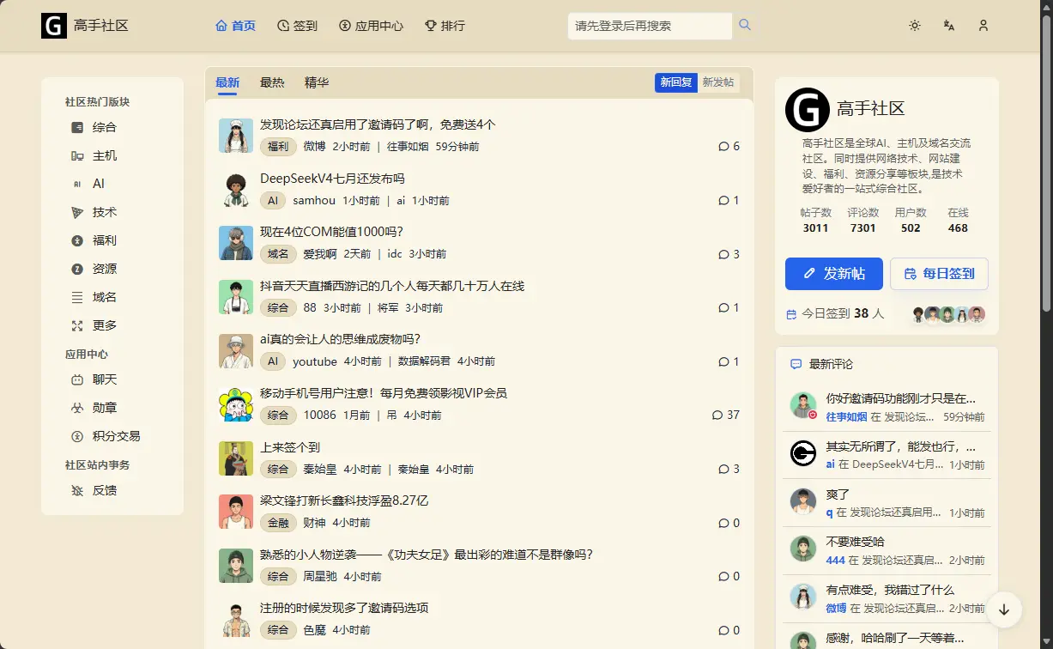Screen dimensions: 1053x649
Task: Click 域名 tag on 4位COM post
Action: [x=278, y=254]
